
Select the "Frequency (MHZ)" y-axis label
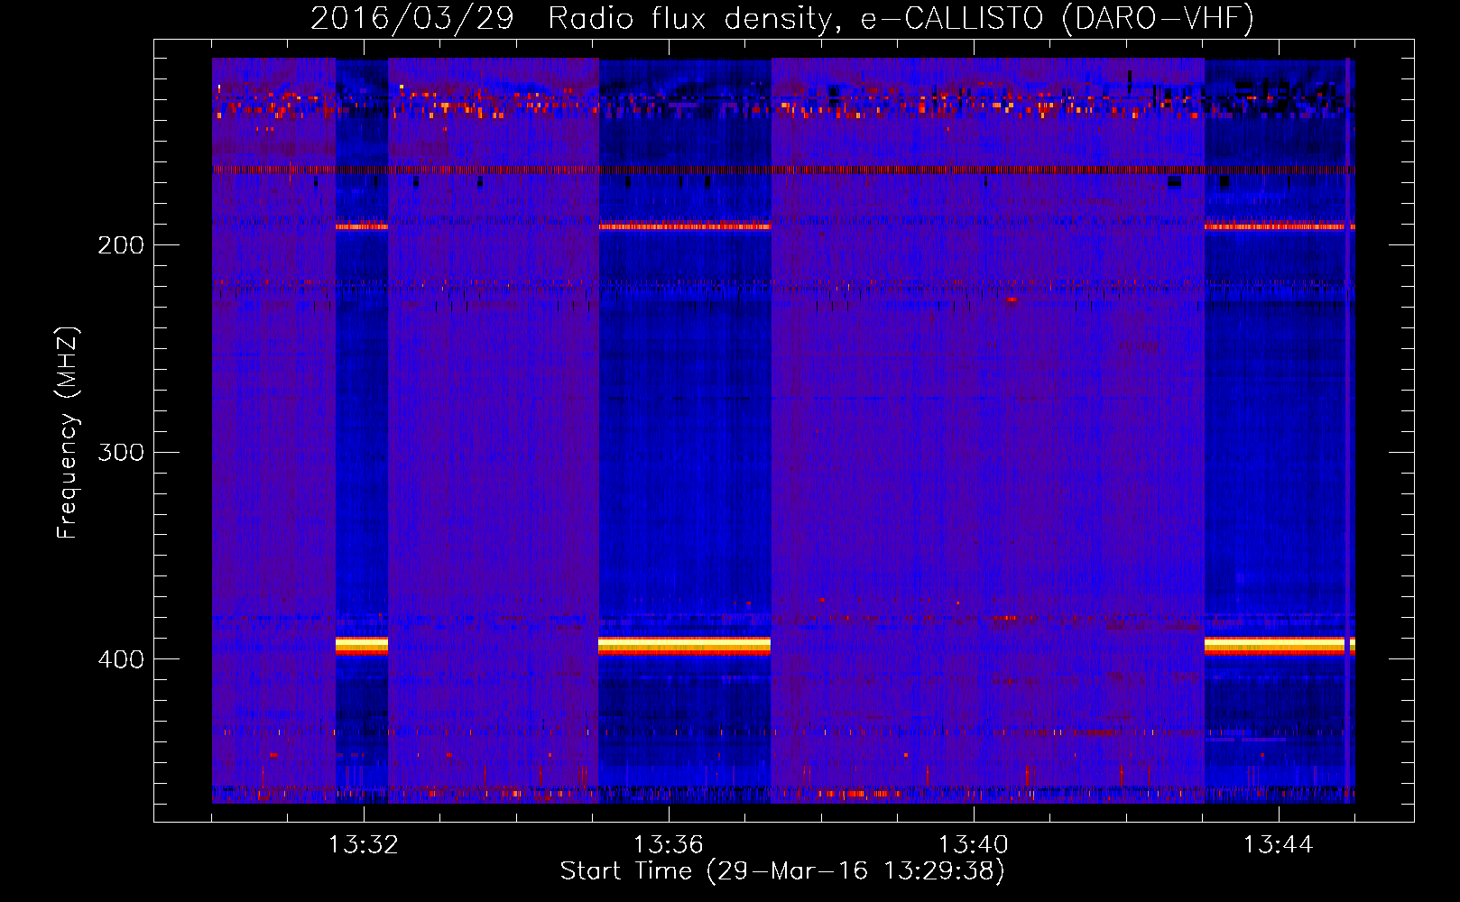[68, 433]
